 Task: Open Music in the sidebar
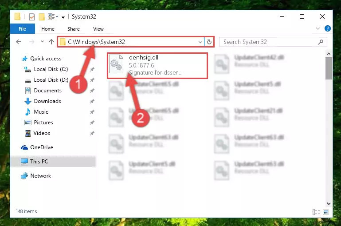(41, 112)
